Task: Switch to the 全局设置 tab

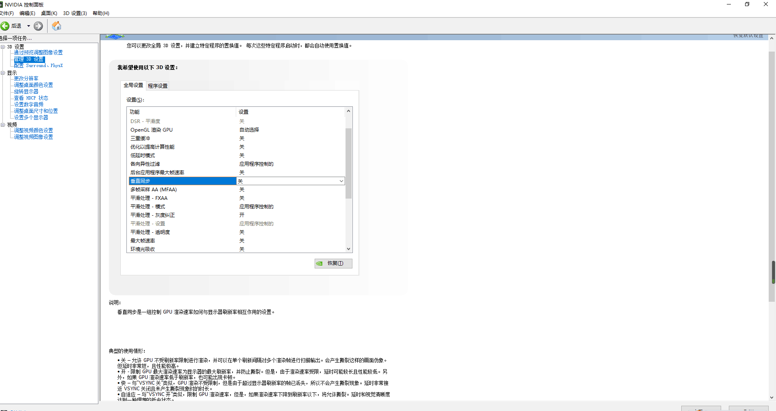Action: click(x=133, y=85)
